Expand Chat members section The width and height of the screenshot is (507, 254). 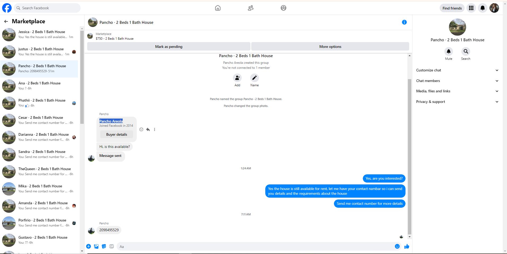point(457,81)
